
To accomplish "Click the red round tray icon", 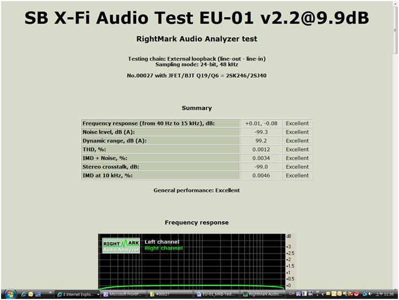I will click(x=357, y=294).
